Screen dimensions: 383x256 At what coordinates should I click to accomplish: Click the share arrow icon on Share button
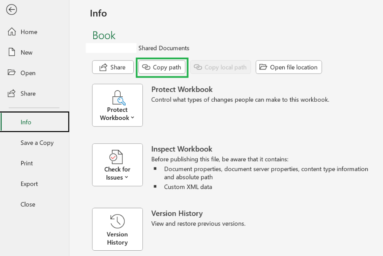tap(104, 67)
